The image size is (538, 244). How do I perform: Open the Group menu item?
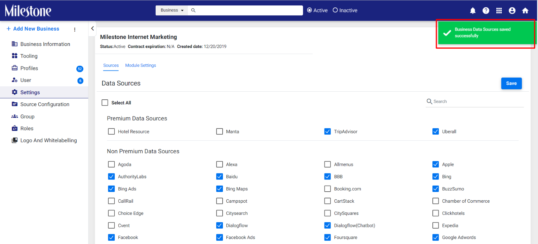(x=44, y=116)
